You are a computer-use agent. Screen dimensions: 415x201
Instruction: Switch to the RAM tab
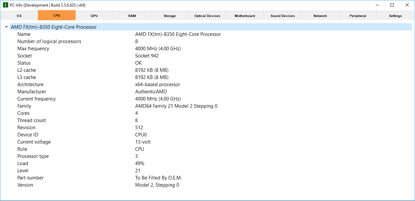pos(132,16)
